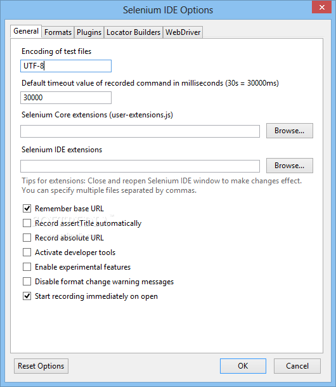Click the Encoding of test files field
The width and height of the screenshot is (336, 387).
(x=66, y=66)
